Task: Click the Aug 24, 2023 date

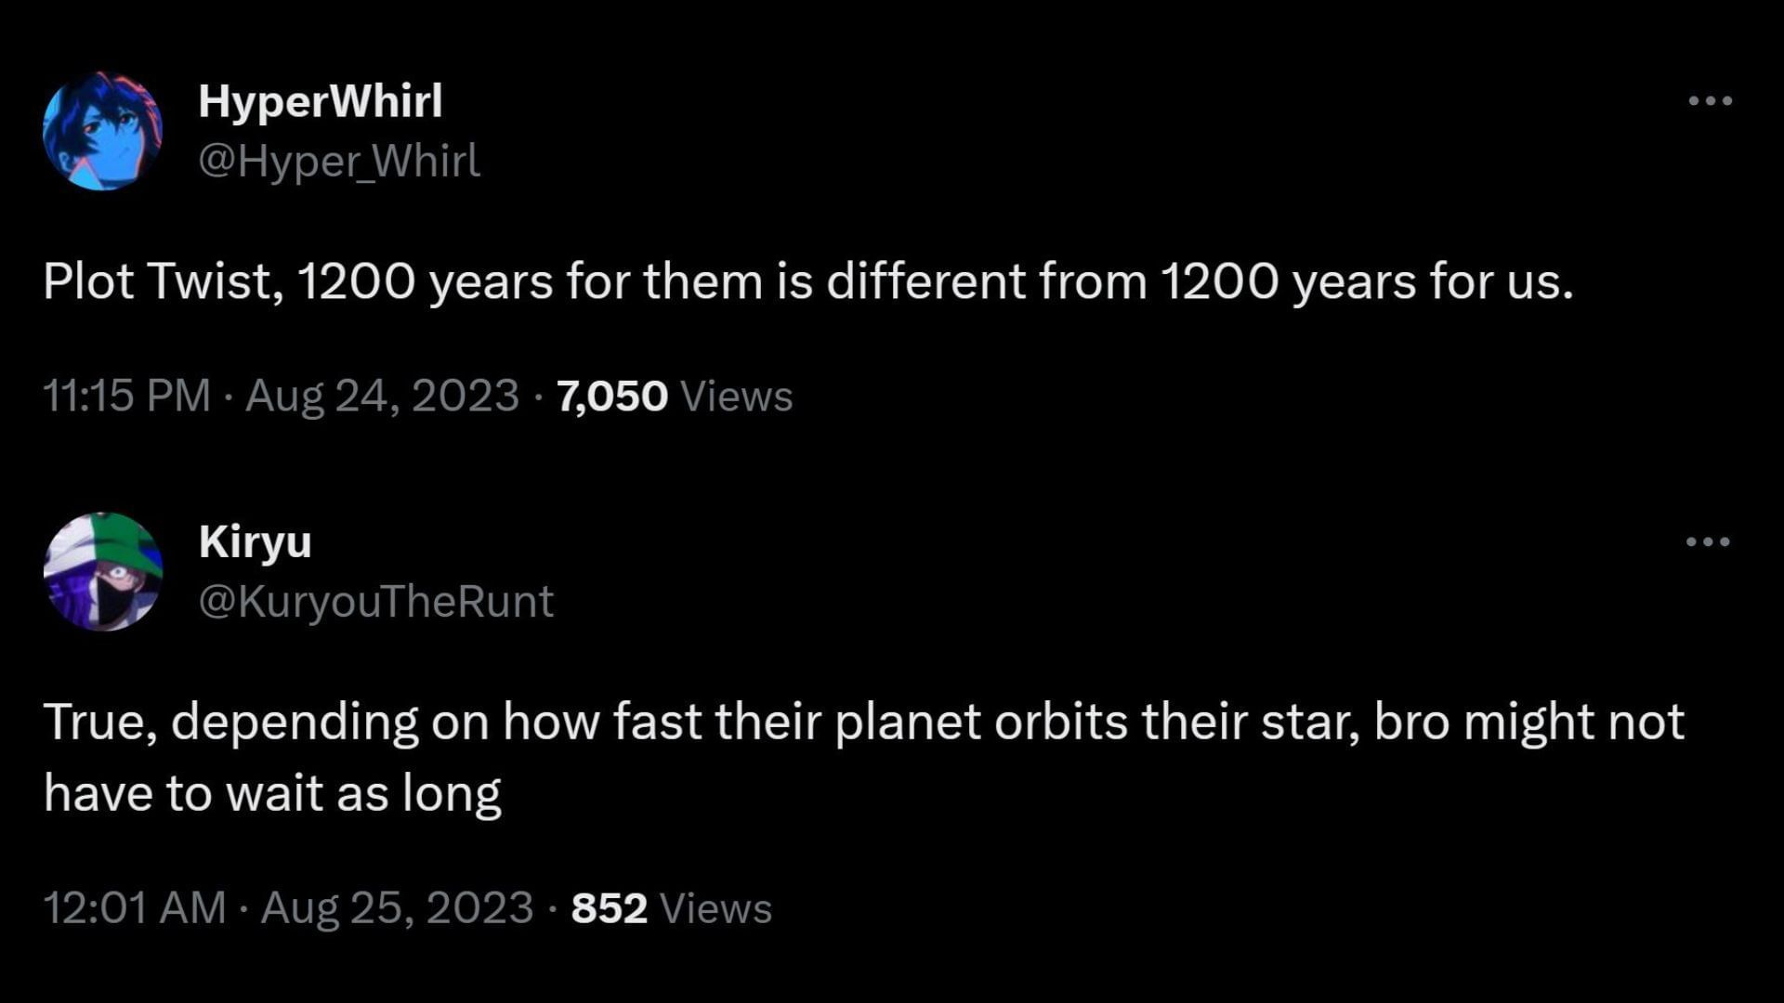Action: (382, 396)
